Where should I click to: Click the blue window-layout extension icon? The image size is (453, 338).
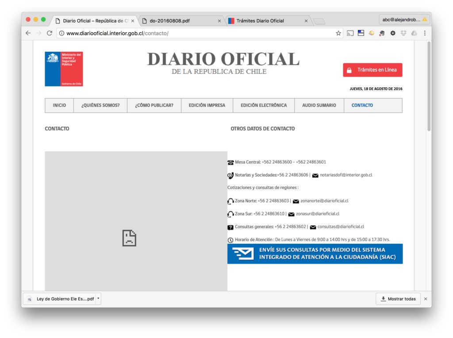pos(361,33)
